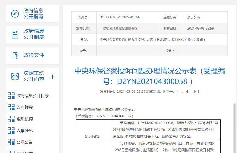Open the 政策文件 section
The width and height of the screenshot is (237, 153).
tap(34, 55)
